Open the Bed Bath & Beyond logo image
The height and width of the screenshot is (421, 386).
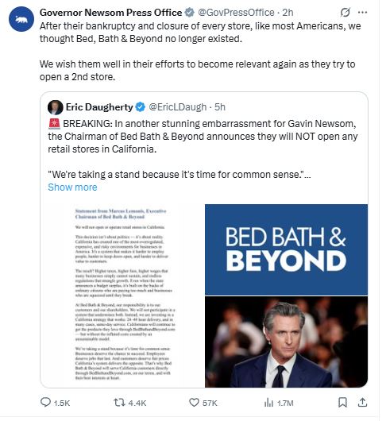[286, 249]
